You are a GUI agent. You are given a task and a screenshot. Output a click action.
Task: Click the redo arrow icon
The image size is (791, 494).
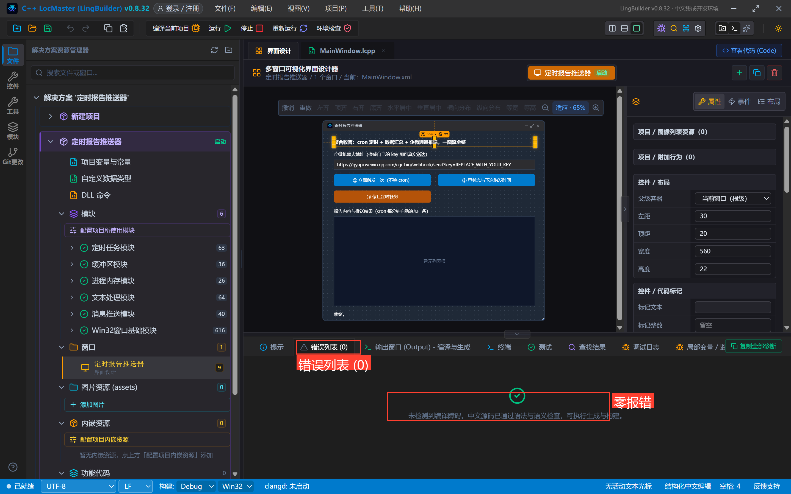tap(86, 29)
